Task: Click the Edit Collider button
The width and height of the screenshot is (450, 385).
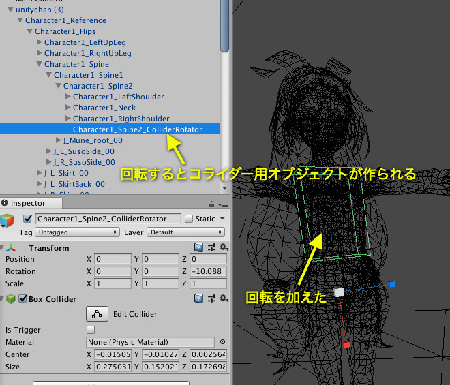Action: point(97,313)
